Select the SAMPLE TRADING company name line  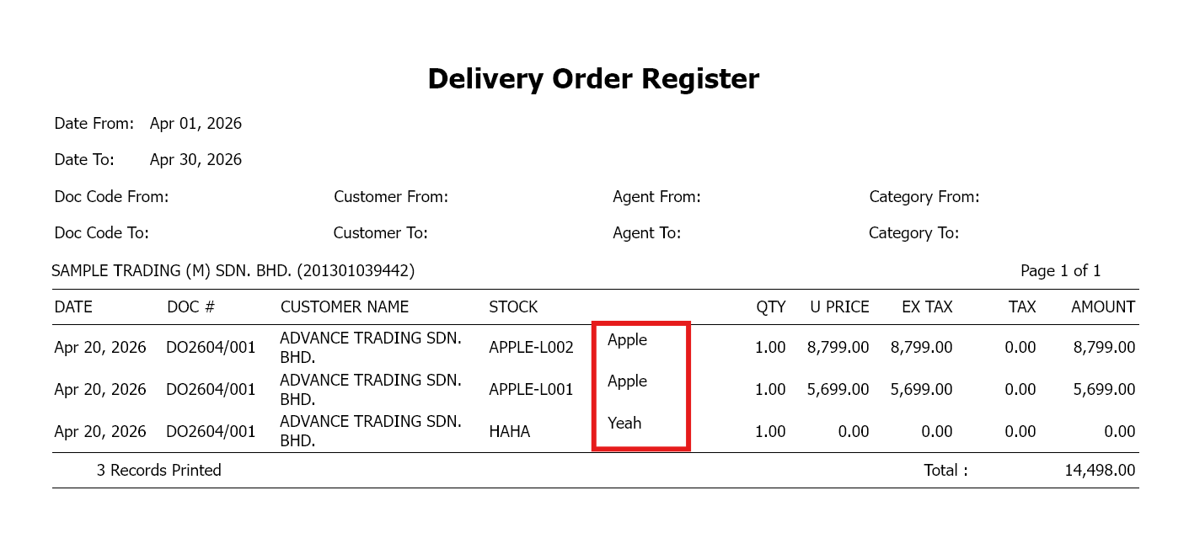point(233,271)
